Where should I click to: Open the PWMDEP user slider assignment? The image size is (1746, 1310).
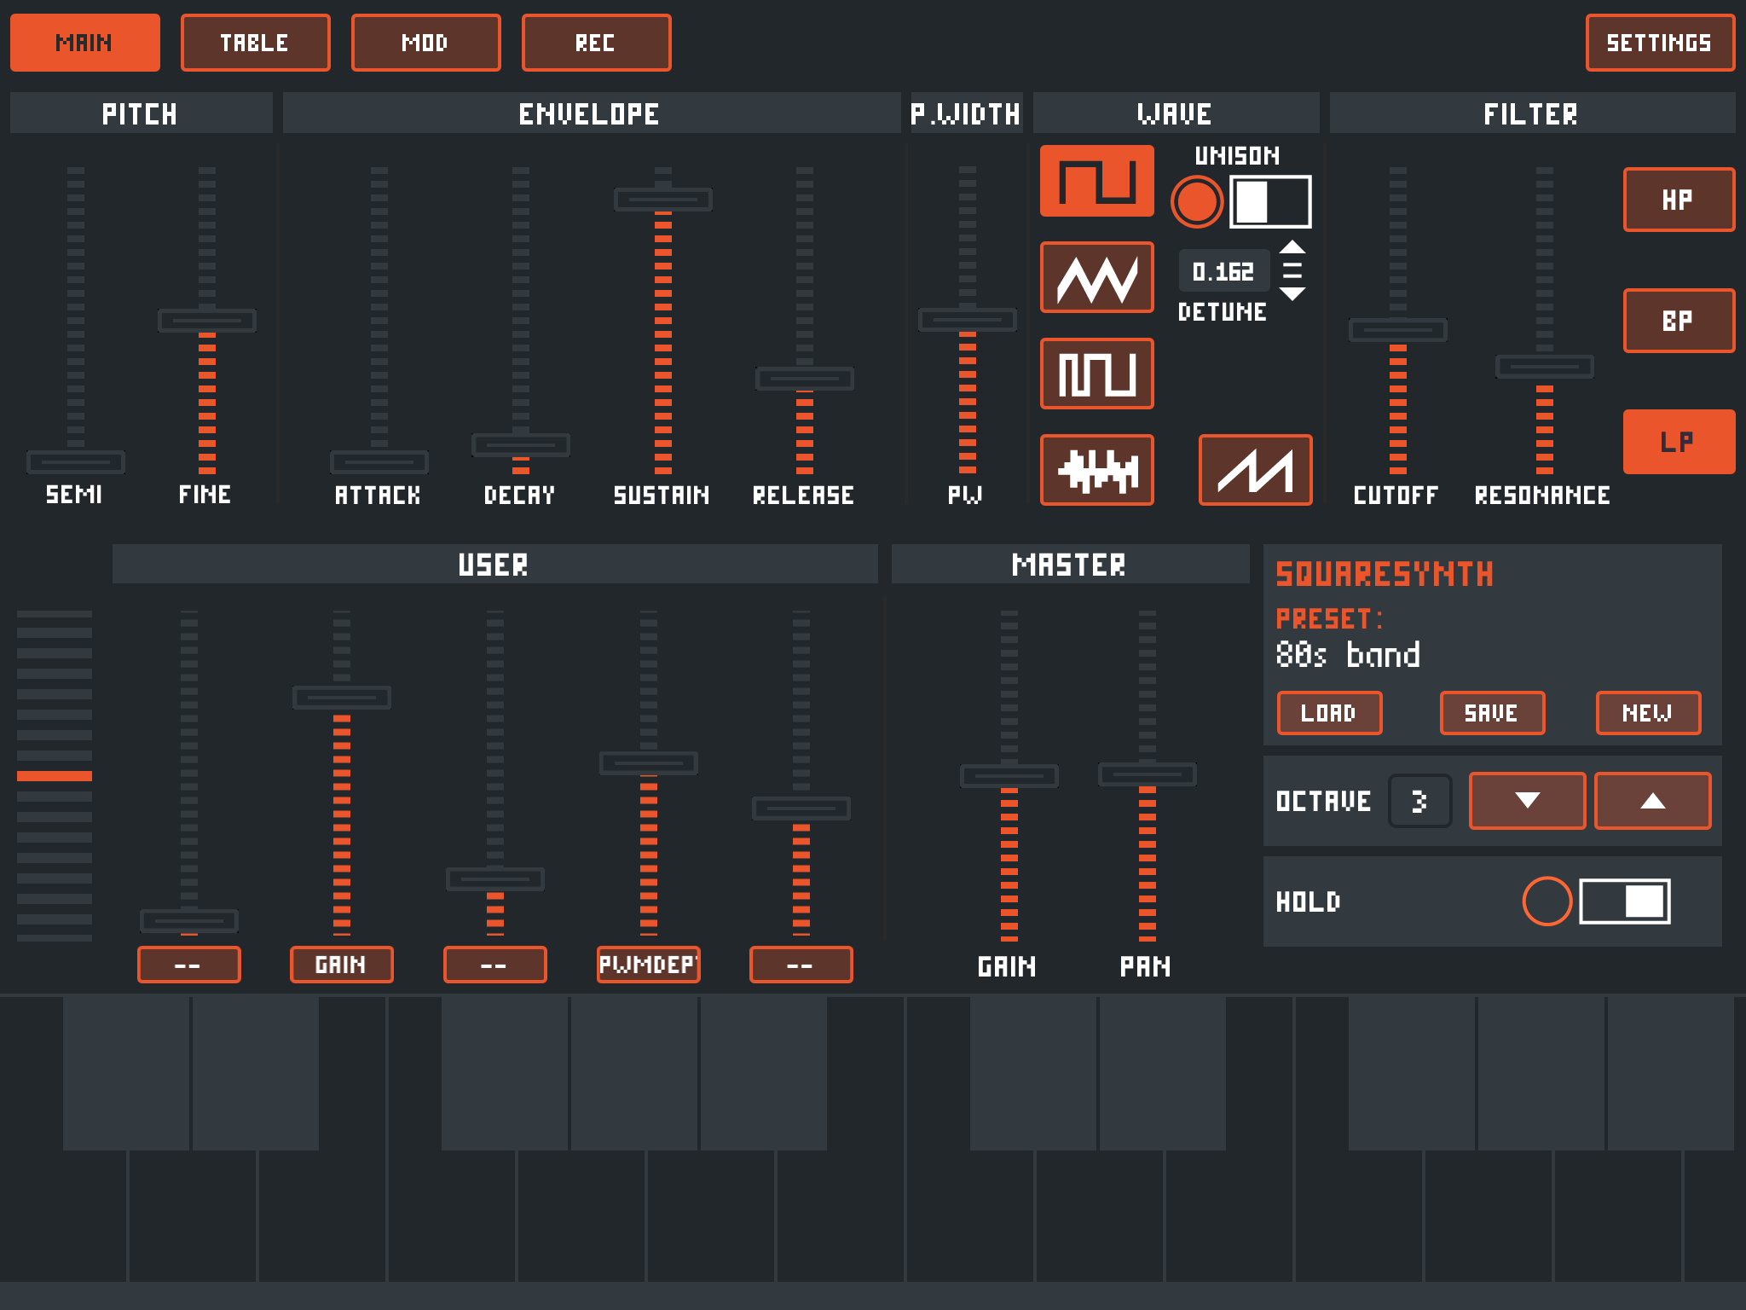[648, 965]
